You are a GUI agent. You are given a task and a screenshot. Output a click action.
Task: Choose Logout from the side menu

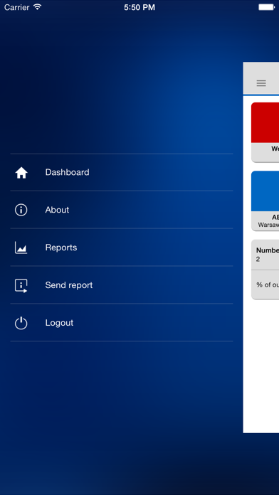pos(122,323)
